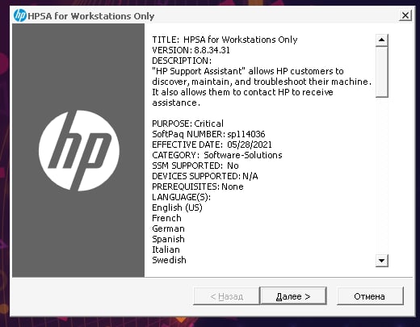Click the Отмена button

coord(370,296)
